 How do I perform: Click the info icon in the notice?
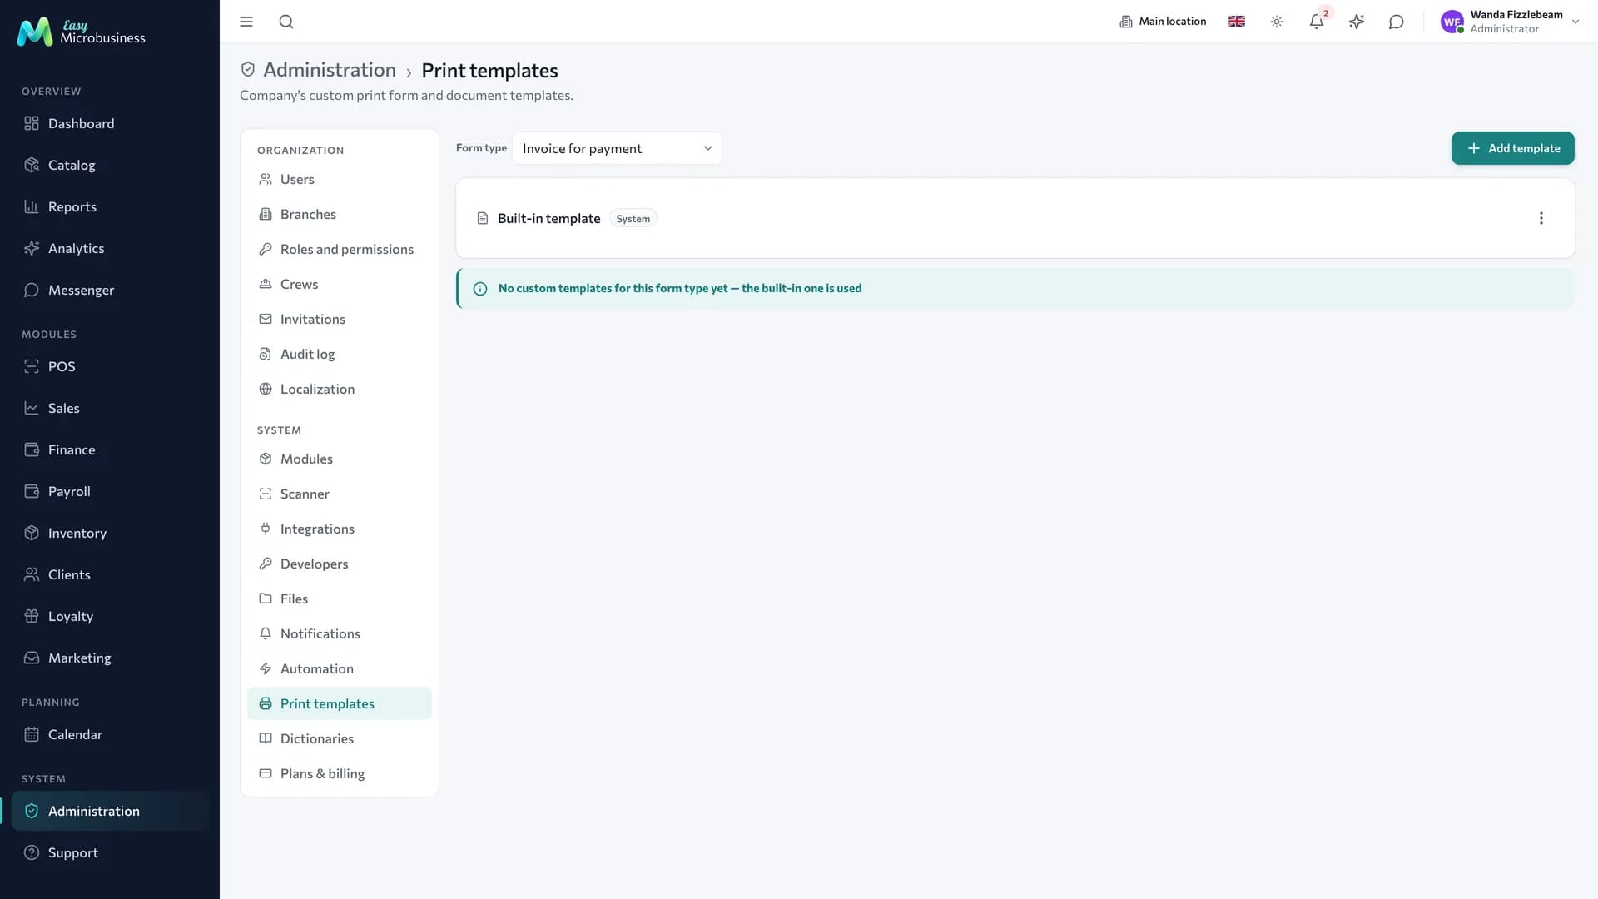pos(480,289)
